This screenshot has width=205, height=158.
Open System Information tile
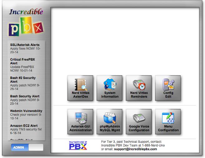point(110,88)
